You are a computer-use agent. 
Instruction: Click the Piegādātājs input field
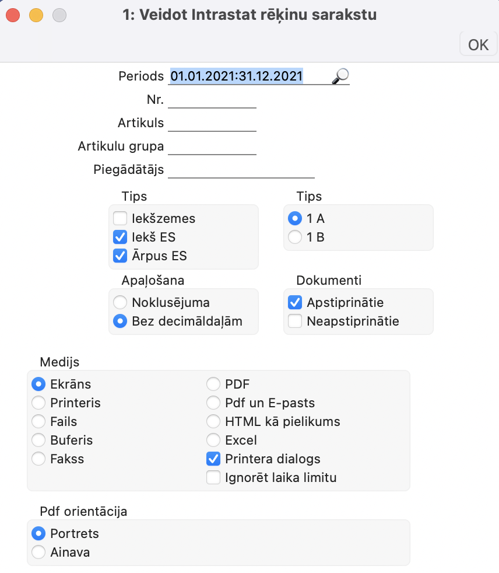pos(241,170)
